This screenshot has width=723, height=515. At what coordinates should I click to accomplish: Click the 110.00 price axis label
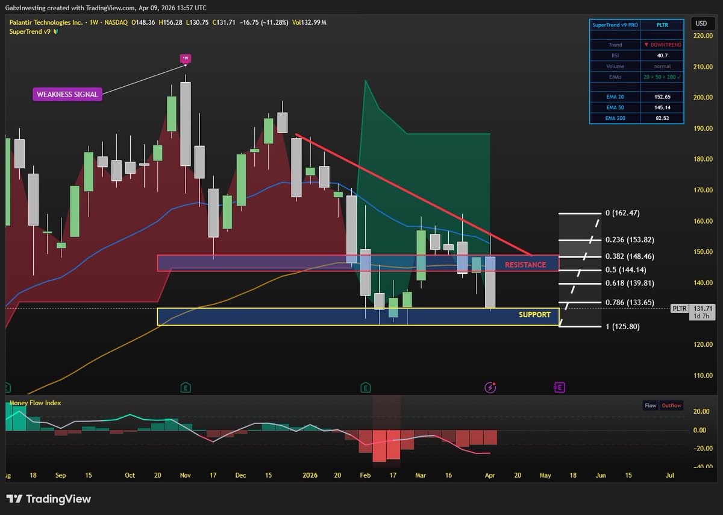[703, 376]
